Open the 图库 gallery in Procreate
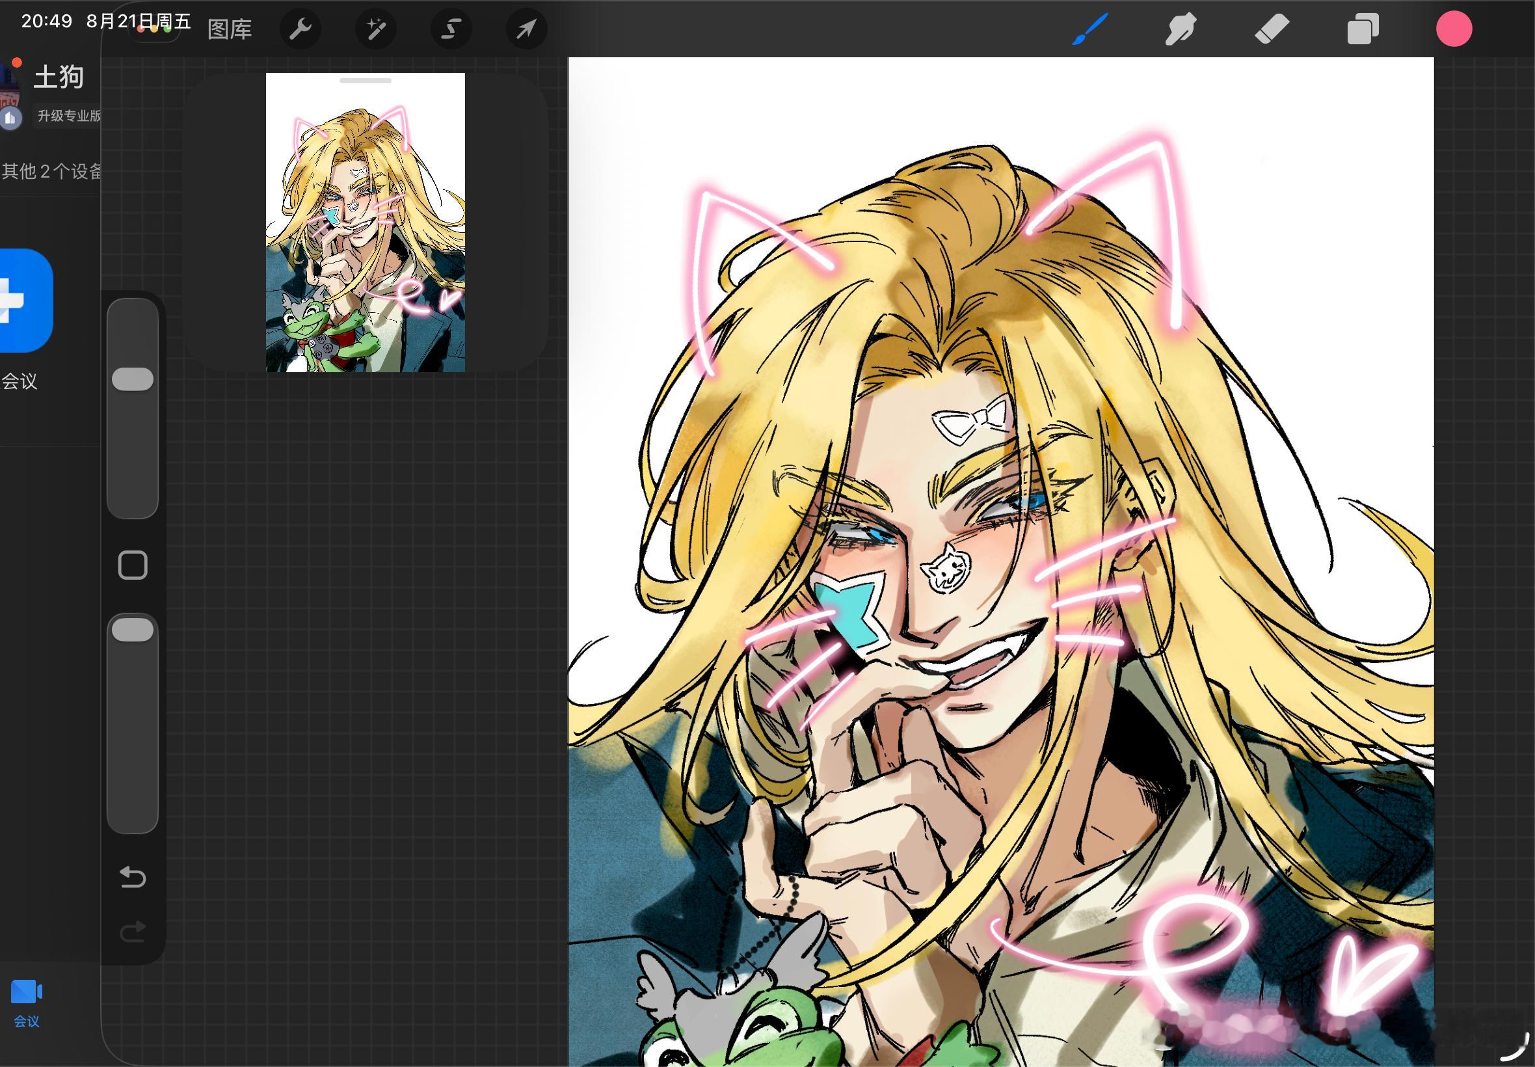The width and height of the screenshot is (1535, 1067). point(229,29)
